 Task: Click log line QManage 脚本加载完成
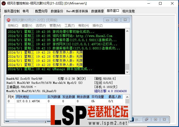[x=50, y=69]
